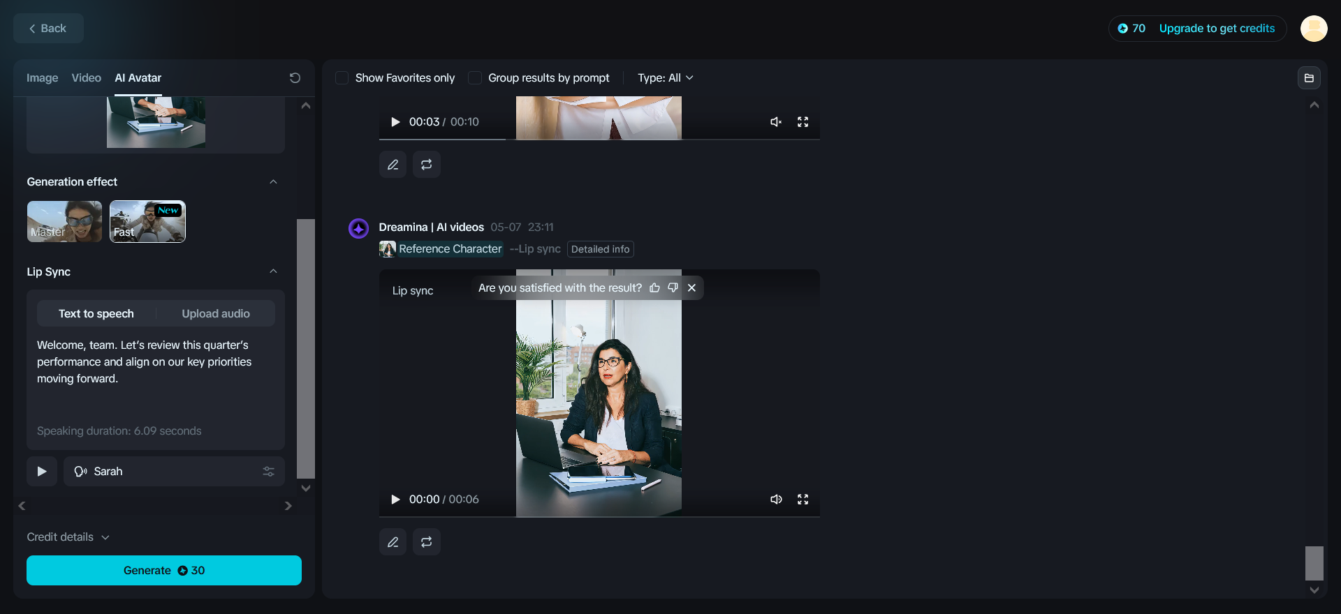
Task: Click the uploaded reference image thumbnail
Action: pos(156,123)
